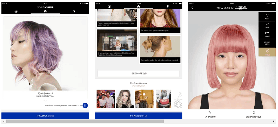The height and width of the screenshot is (127, 278).
Task: Open profile icon in first screen header
Action: 16,11
